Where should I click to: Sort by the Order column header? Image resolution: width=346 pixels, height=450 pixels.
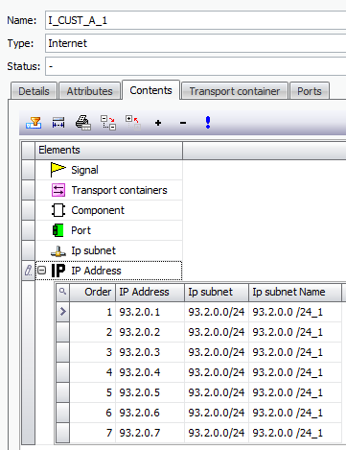pos(93,292)
